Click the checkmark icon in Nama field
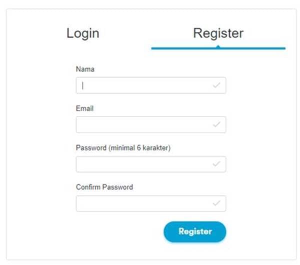The width and height of the screenshot is (300, 265). click(216, 85)
